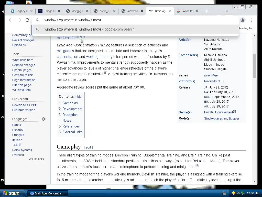Image resolution: width=262 pixels, height=197 pixels.
Task: Open the Special pages link
Action: click(x=22, y=70)
